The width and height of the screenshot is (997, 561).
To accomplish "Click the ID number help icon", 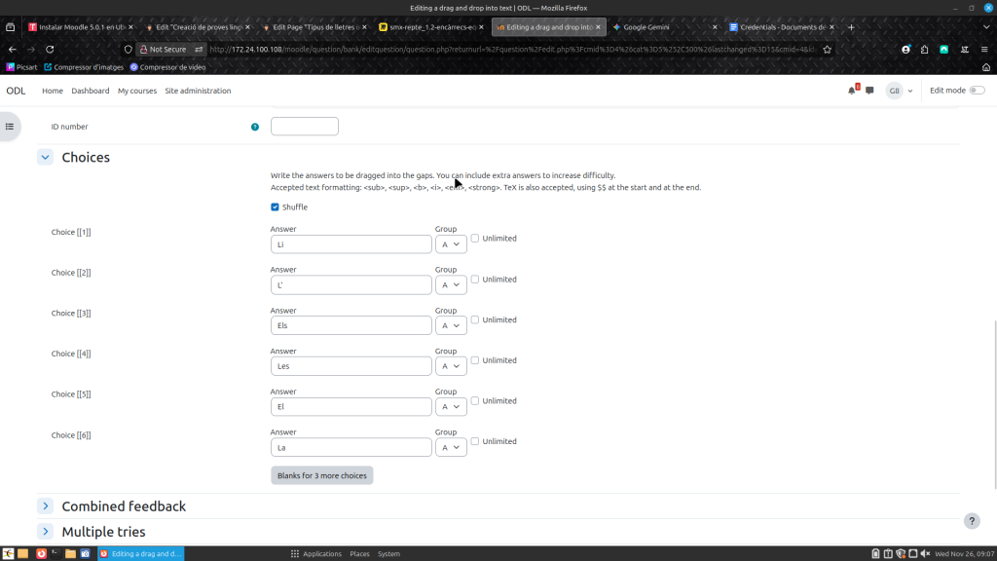I will 255,127.
